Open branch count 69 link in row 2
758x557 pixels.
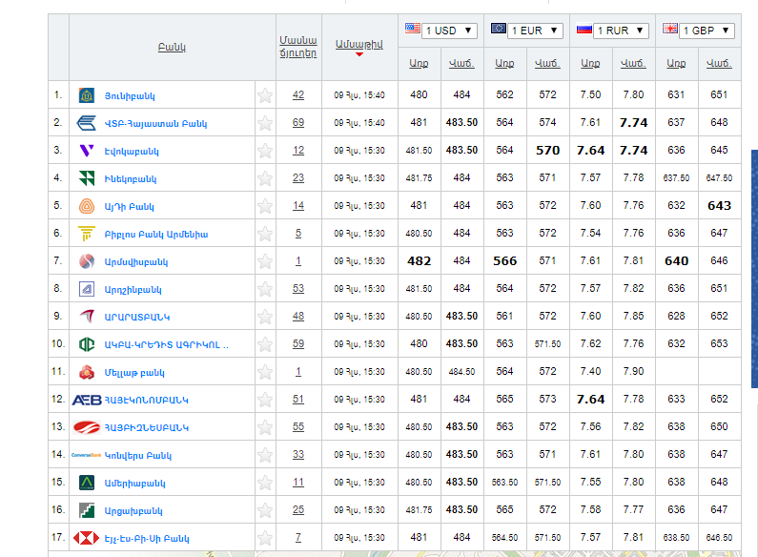(x=298, y=123)
